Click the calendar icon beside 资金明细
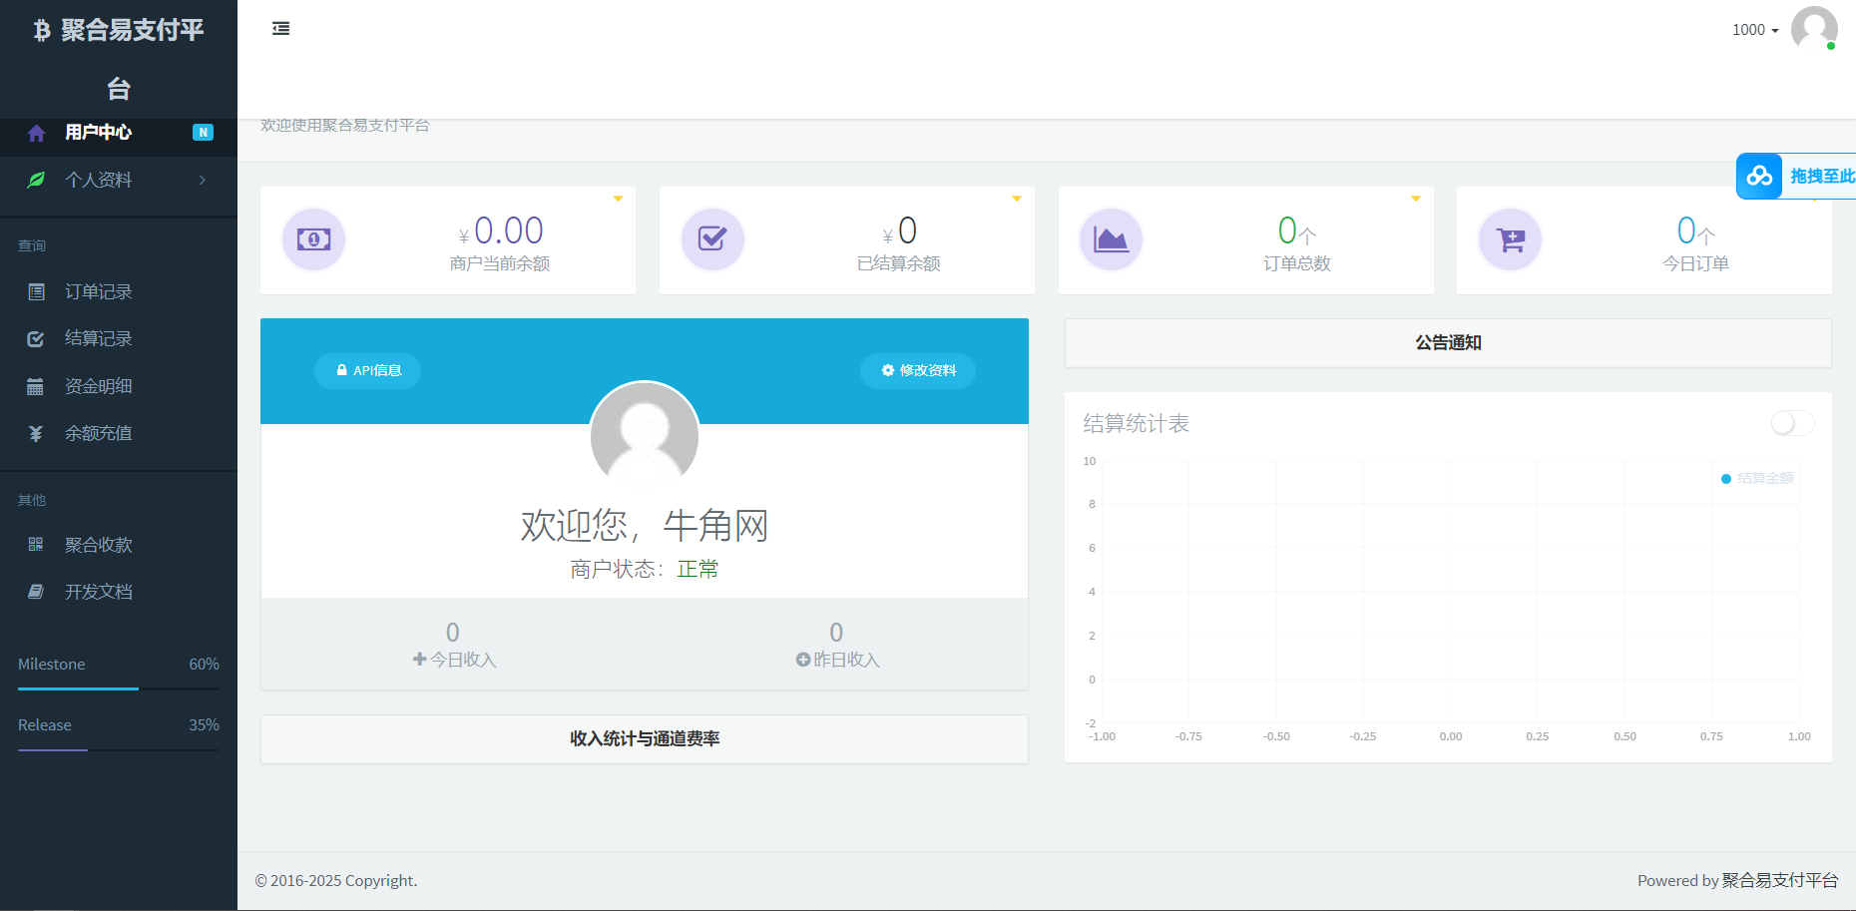 pos(35,387)
